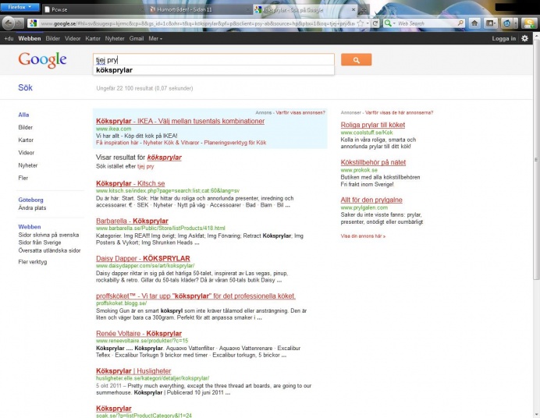Open Bilder in Google top bar
Image resolution: width=540 pixels, height=418 pixels.
coord(53,38)
